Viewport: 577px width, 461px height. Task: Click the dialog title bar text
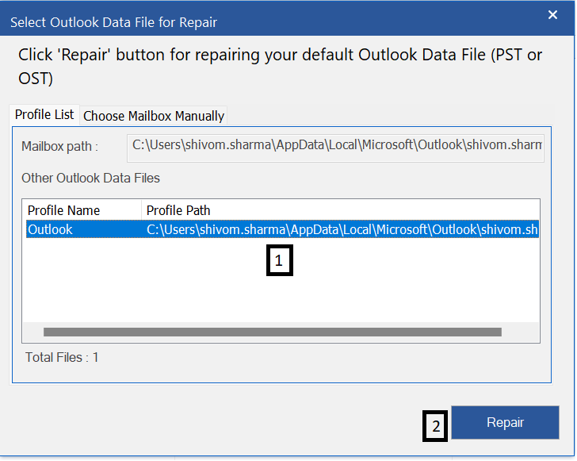pos(113,22)
